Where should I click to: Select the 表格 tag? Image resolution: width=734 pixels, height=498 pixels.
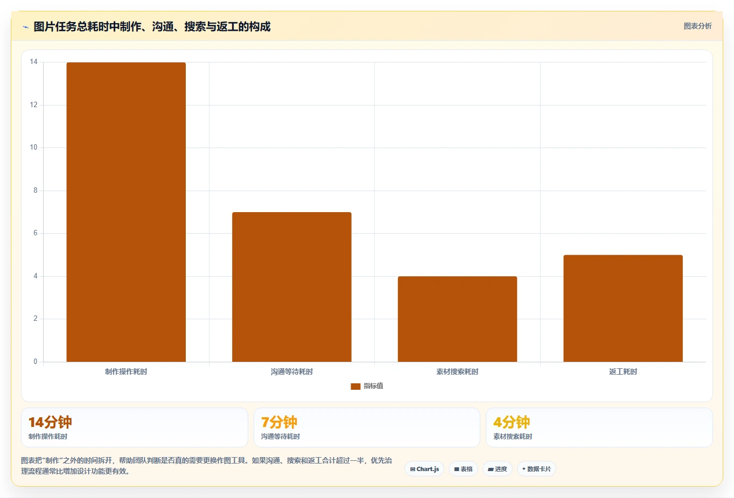pos(463,469)
